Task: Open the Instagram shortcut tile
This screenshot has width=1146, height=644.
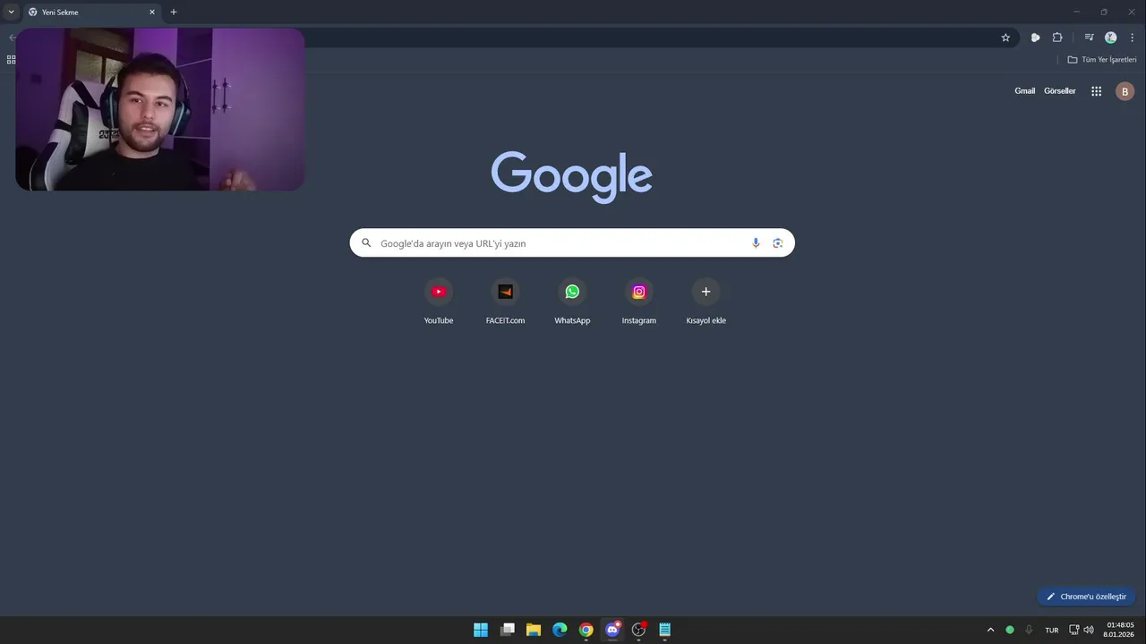Action: [x=639, y=301]
